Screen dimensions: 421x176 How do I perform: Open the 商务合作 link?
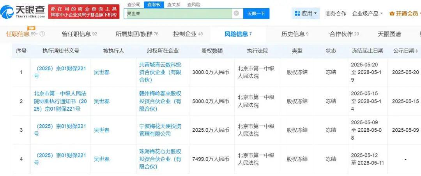(x=336, y=13)
